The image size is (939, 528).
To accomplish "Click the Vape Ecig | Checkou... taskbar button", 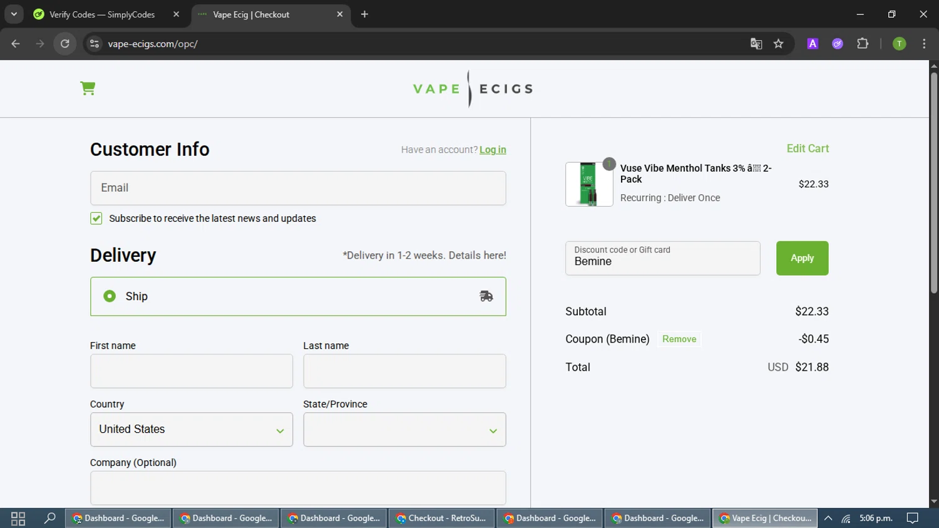I will point(765,519).
